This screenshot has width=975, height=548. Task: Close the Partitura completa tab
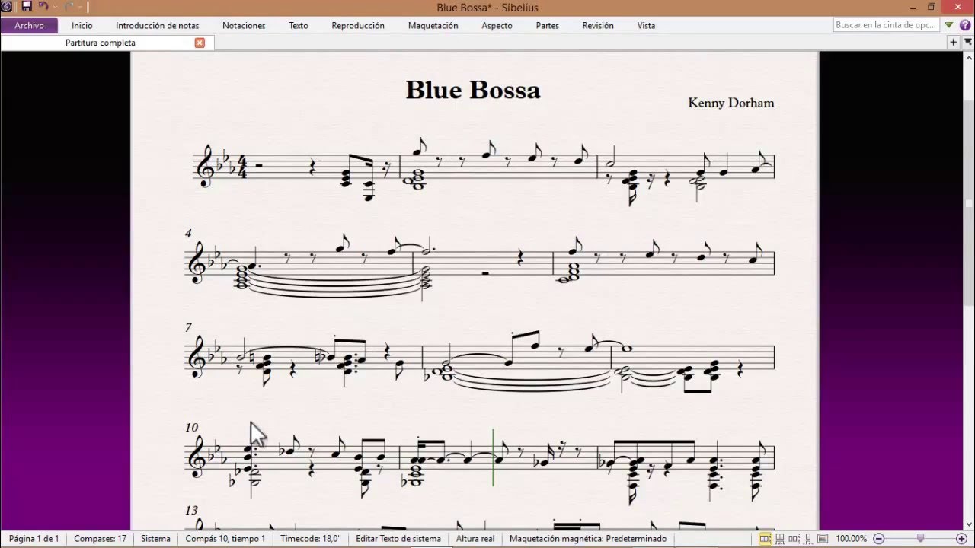[200, 43]
